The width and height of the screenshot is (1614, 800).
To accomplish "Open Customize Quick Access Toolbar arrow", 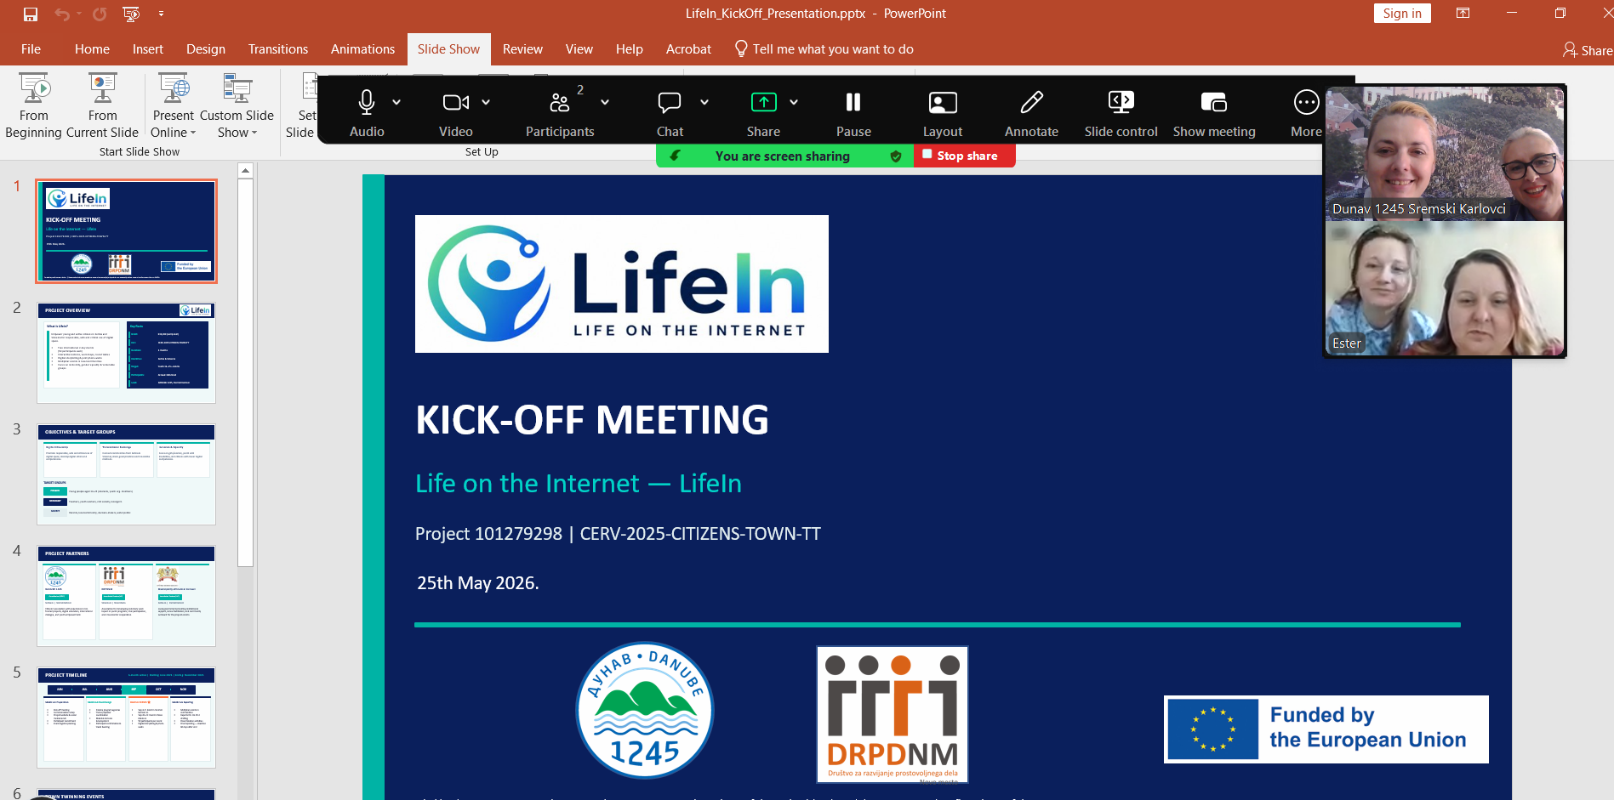I will click(x=161, y=14).
